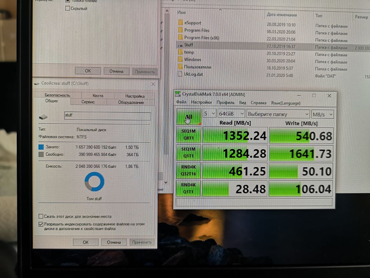Click drive icon in properties title bar
This screenshot has width=370, height=278.
[36, 83]
